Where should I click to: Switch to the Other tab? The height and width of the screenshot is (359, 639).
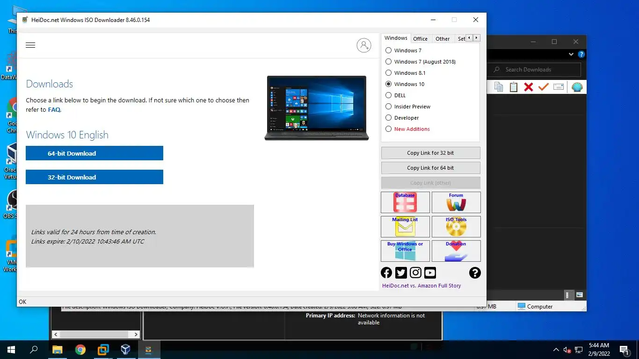coord(443,39)
